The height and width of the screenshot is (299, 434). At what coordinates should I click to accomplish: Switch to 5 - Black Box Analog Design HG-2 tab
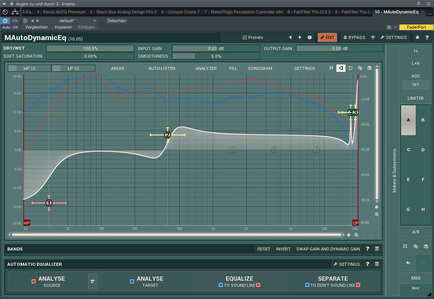123,12
